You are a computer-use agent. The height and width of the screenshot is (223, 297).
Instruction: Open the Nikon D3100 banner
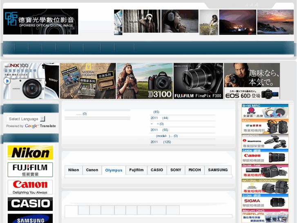click(x=145, y=81)
